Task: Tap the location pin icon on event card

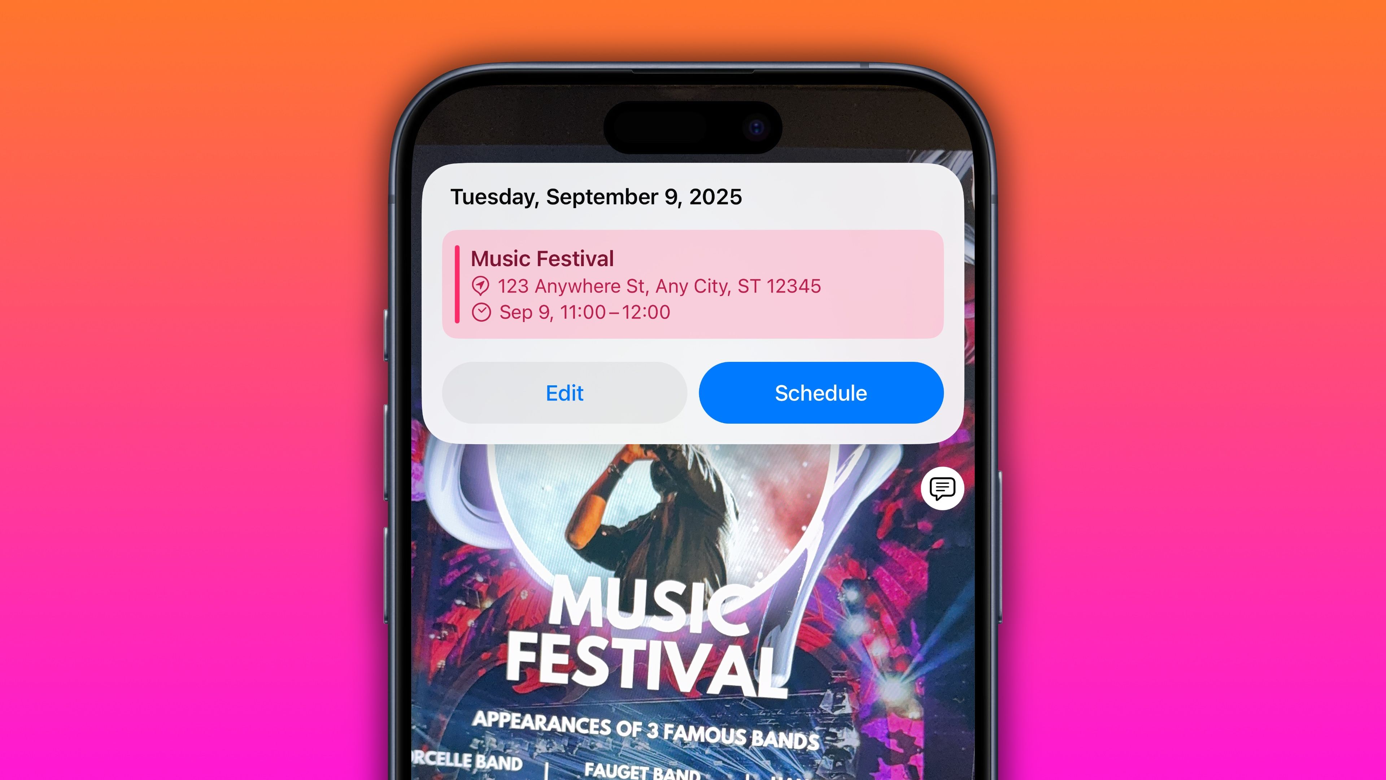Action: 482,285
